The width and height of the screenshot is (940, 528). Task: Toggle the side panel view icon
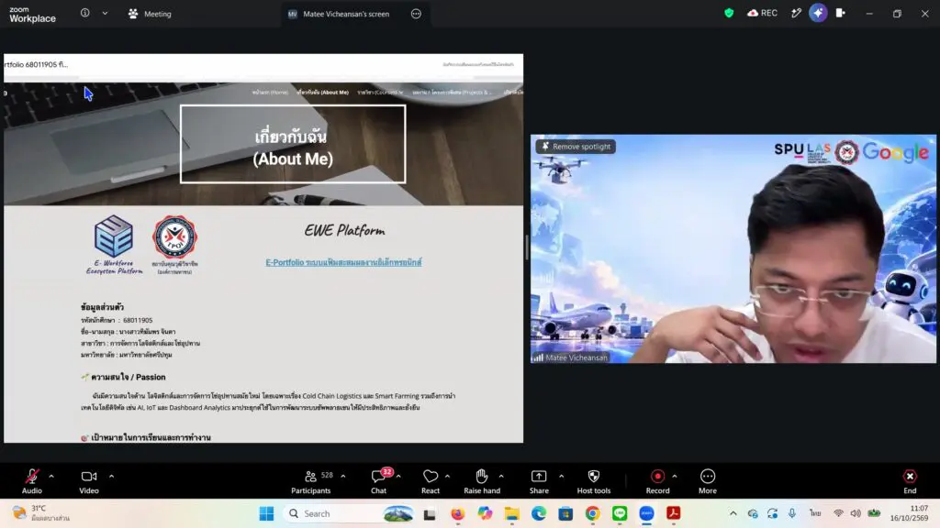(x=841, y=13)
